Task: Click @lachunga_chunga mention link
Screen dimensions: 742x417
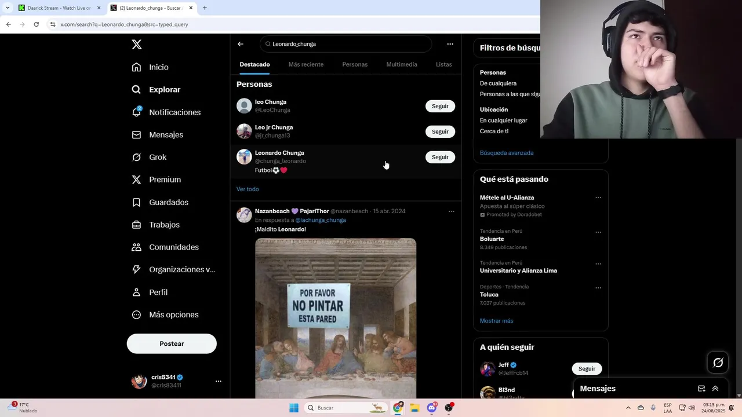Action: pos(321,220)
